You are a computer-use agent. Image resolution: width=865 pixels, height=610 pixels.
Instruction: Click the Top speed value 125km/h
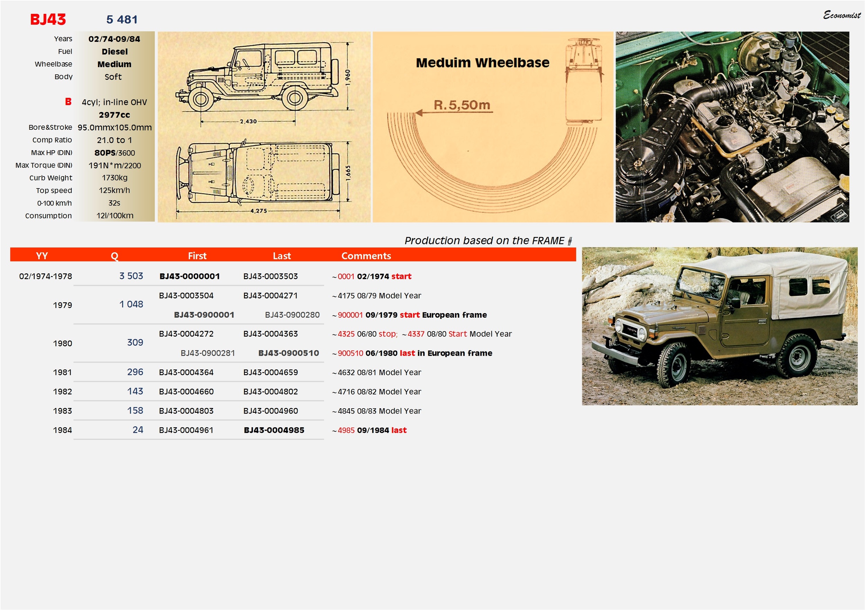pos(115,190)
